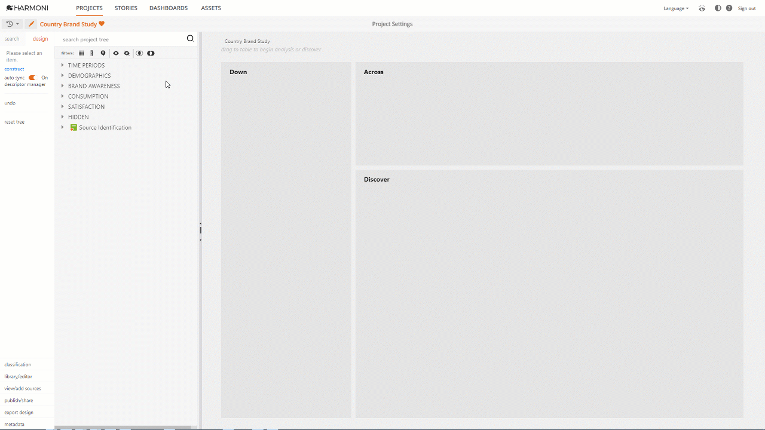Viewport: 765px width, 430px height.
Task: Click the eye with lashes icon in header
Action: coord(702,8)
